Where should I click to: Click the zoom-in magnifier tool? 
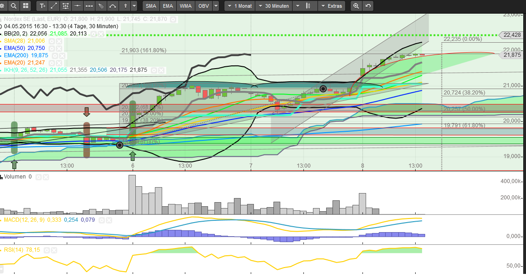(x=356, y=6)
